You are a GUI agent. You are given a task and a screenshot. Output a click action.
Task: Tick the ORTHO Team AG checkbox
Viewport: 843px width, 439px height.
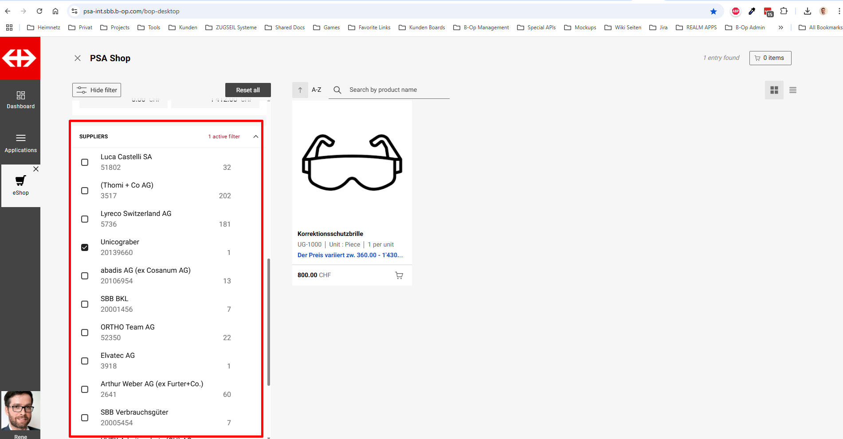click(85, 333)
